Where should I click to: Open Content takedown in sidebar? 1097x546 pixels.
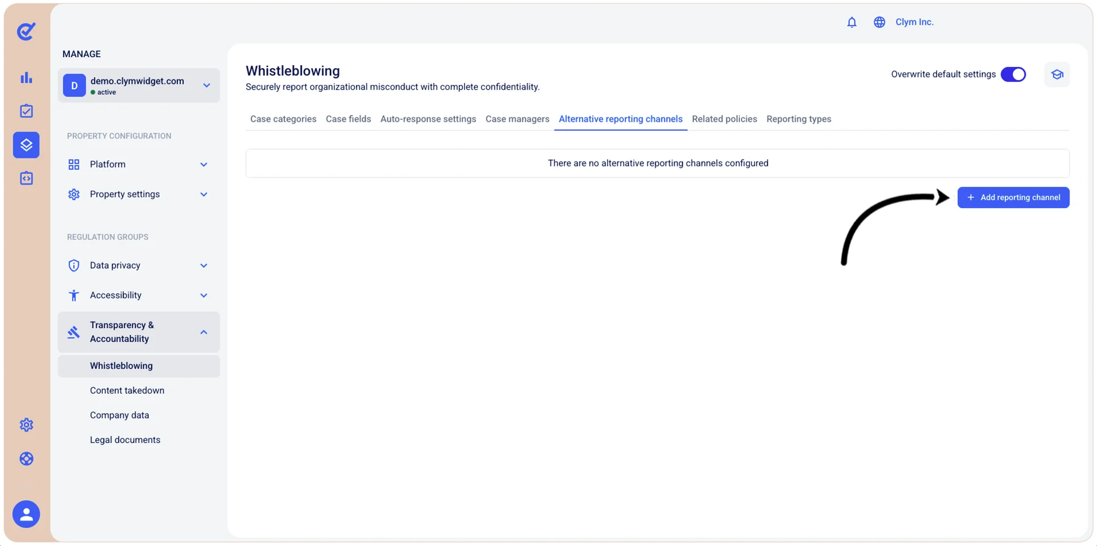coord(127,390)
